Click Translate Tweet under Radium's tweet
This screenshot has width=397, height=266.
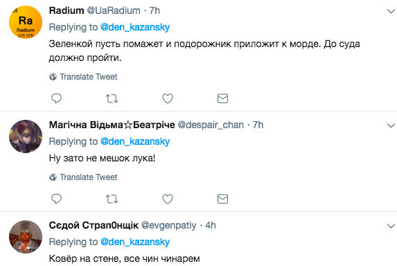[x=83, y=77]
